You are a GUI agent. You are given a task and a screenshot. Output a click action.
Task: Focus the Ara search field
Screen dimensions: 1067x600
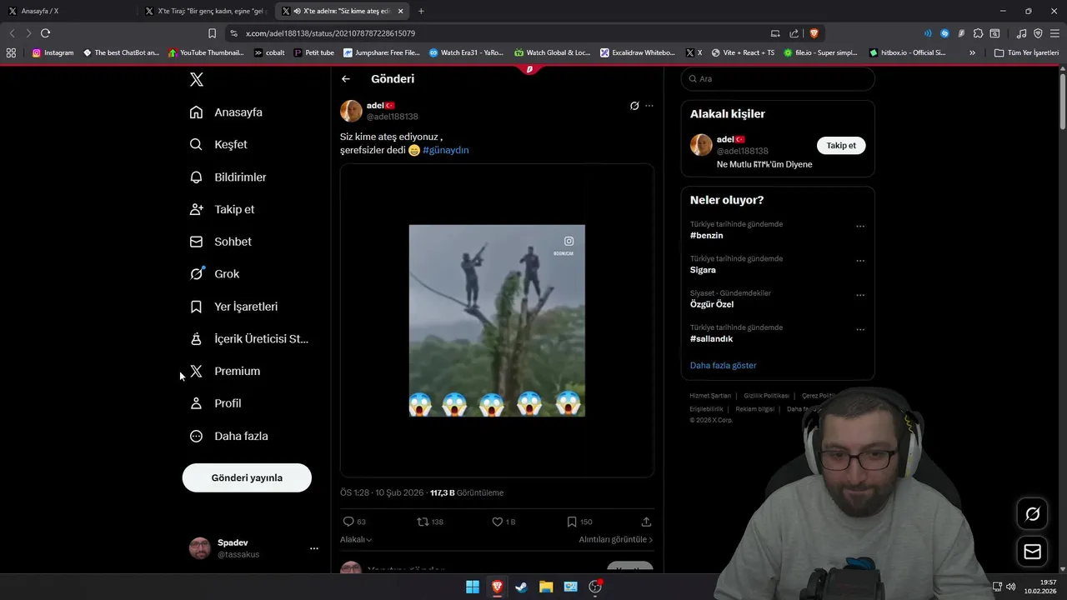tap(778, 78)
